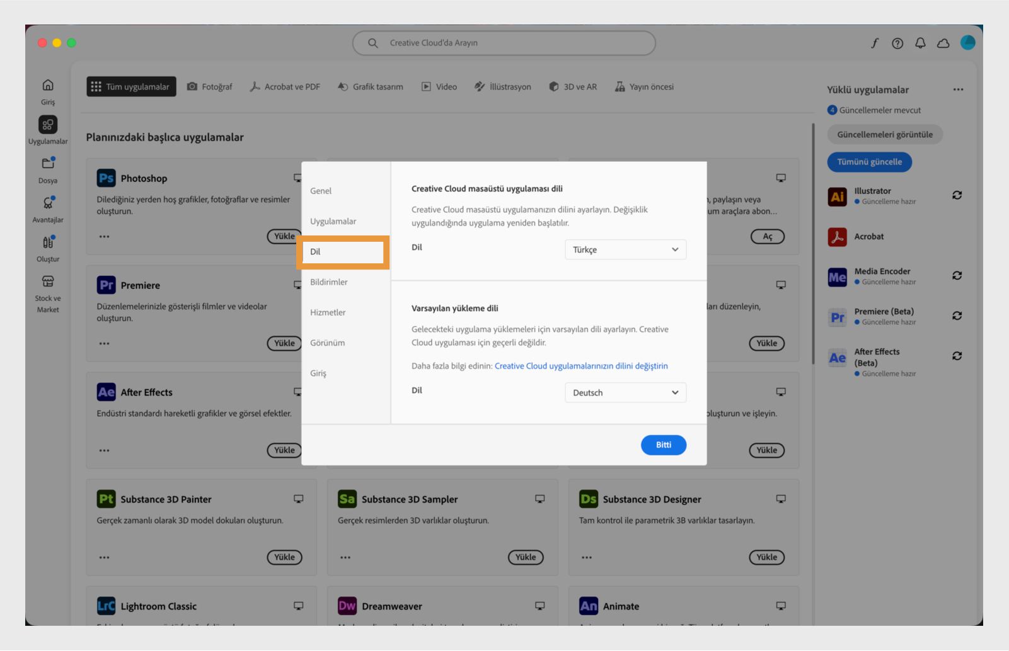This screenshot has height=651, width=1009.
Task: Open Photoshop card more options dots
Action: tap(104, 237)
